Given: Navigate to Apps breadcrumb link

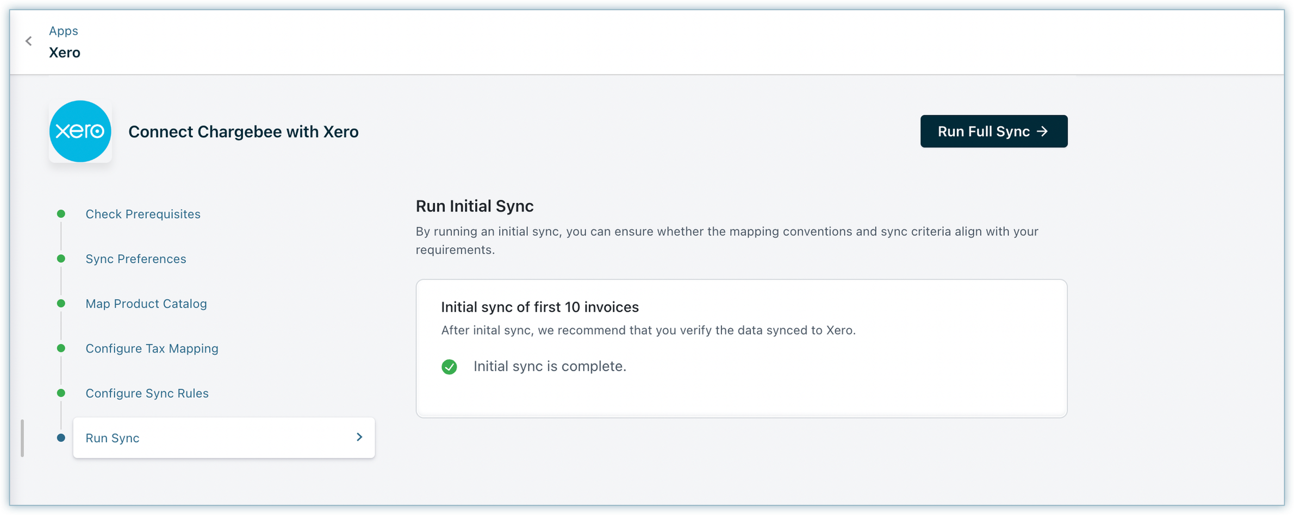Looking at the screenshot, I should click(x=64, y=31).
